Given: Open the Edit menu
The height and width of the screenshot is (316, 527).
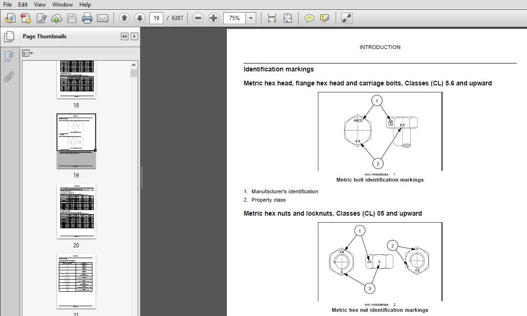Looking at the screenshot, I should tap(23, 4).
